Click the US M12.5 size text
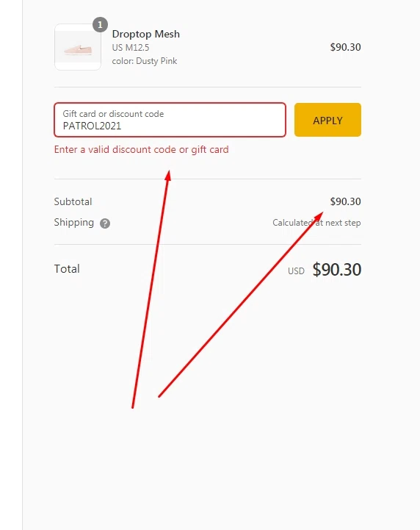 coord(131,48)
